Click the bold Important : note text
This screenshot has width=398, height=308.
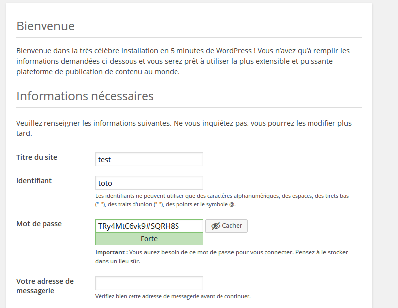pos(112,252)
